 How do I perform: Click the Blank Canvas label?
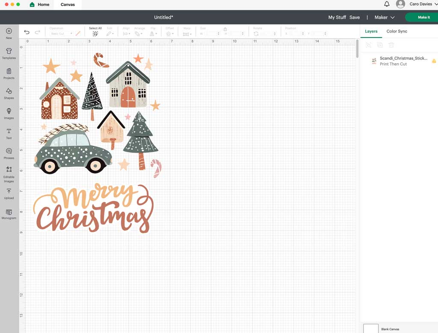[x=390, y=329]
